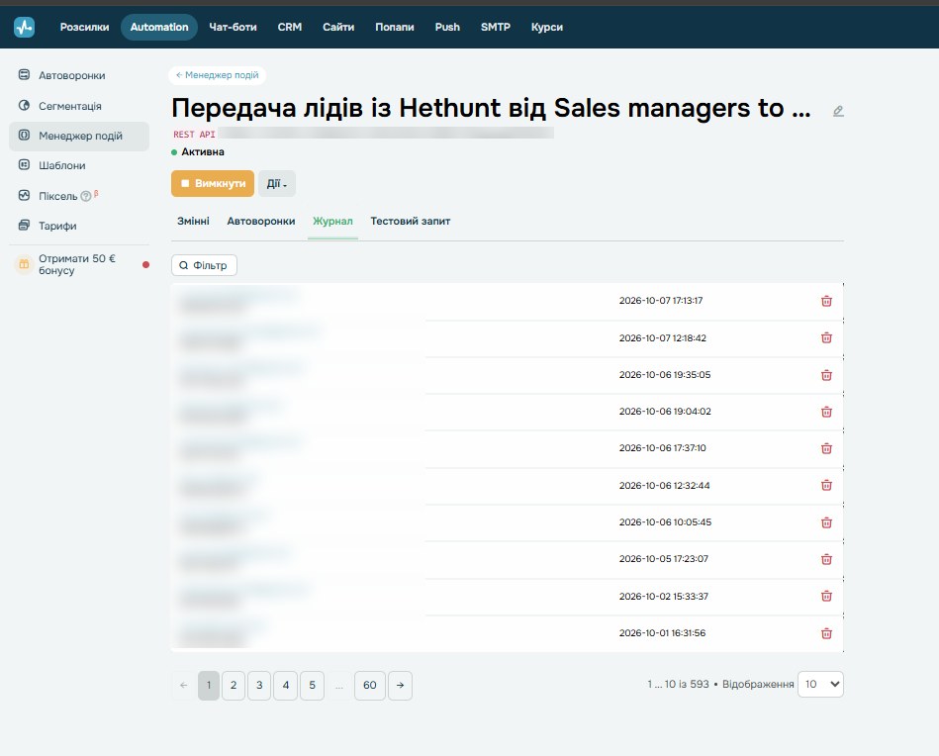Delete log entry dated 2026-10-05 17:23:07
Screen dimensions: 939x756
tap(826, 559)
